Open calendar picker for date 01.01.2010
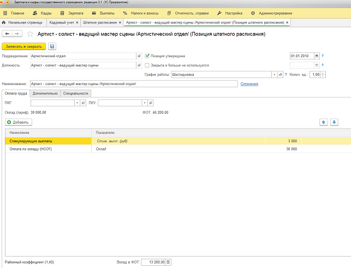The image size is (351, 268). (317, 56)
